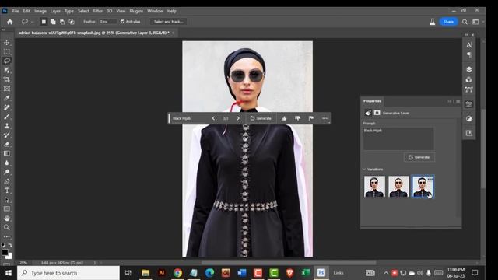Click the Search magnifier icon at top right
Screen dimensions: 498x280
(x=465, y=22)
